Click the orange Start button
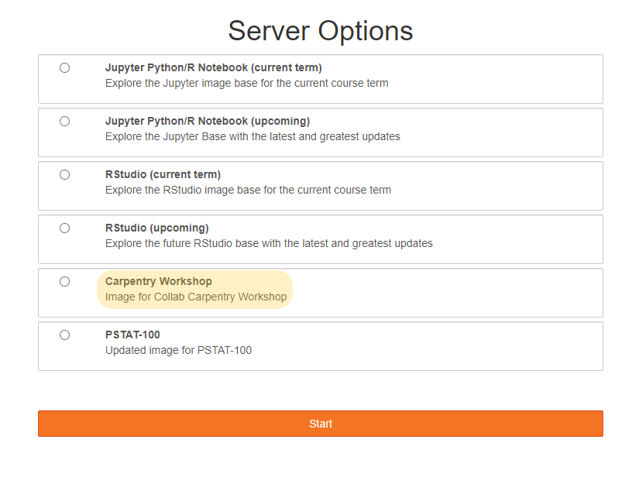Image resolution: width=632 pixels, height=484 pixels. (x=321, y=424)
